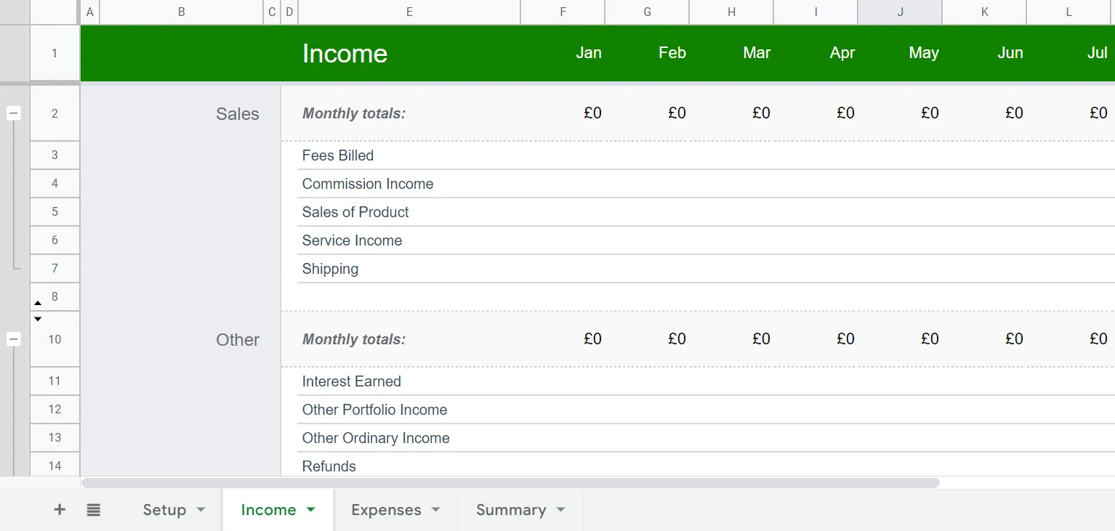This screenshot has height=531, width=1115.
Task: Select column E header
Action: pos(409,12)
